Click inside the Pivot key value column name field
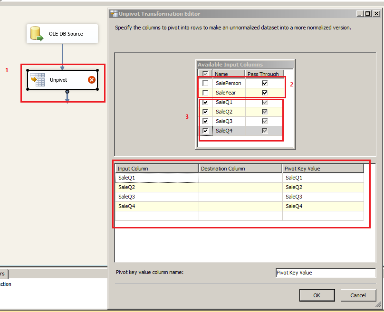384x312 pixels. pyautogui.click(x=325, y=273)
